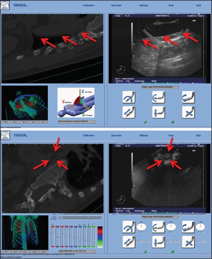Click the yaw twist icon beside the Yaw dial
Screen dimensions: 212x259
[x=188, y=227]
